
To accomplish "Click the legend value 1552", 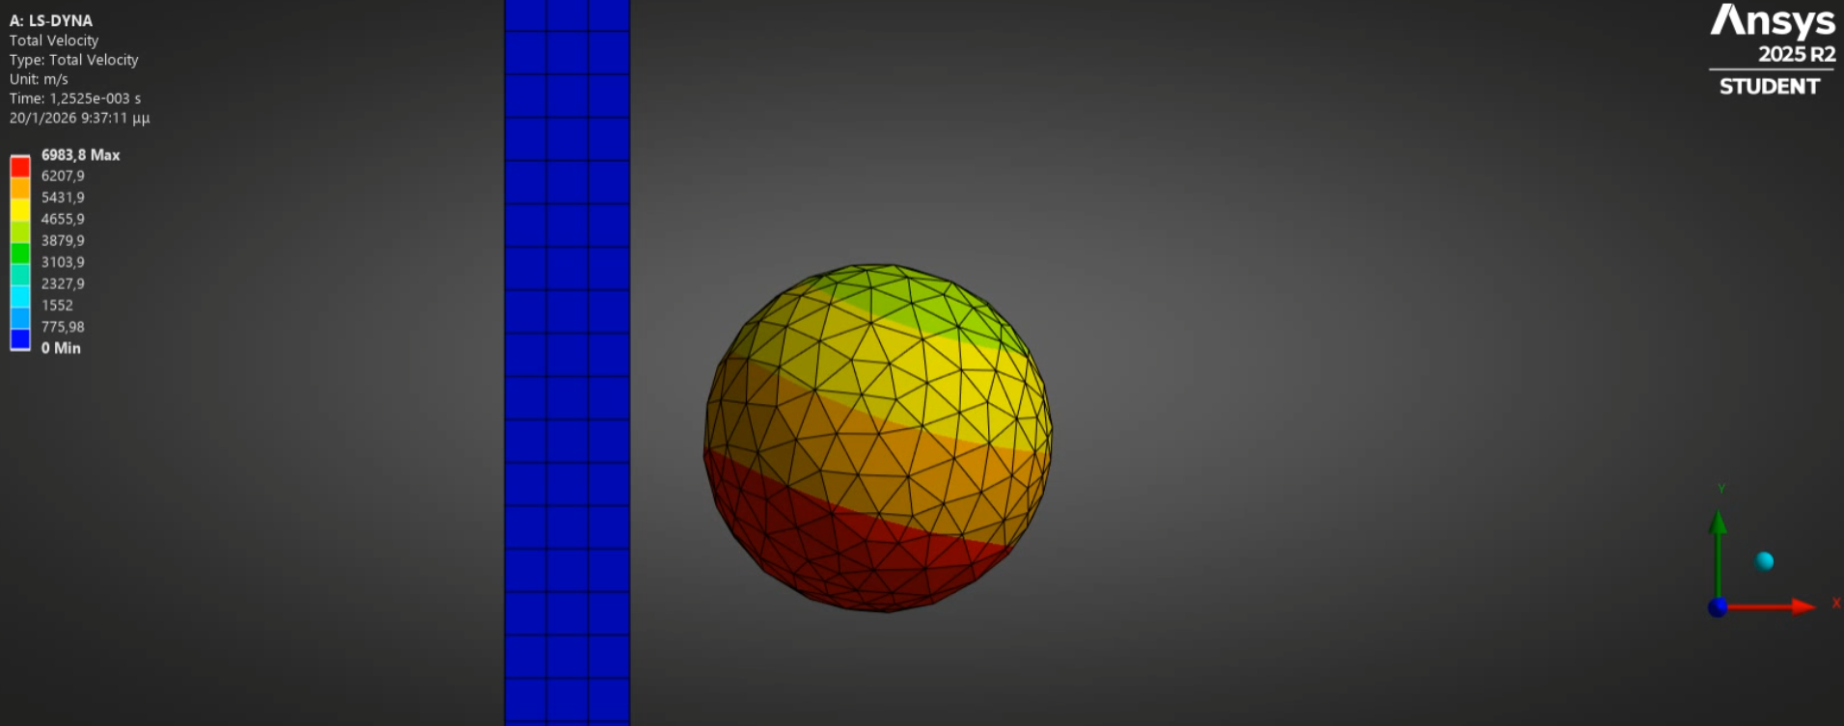I will click(x=57, y=305).
